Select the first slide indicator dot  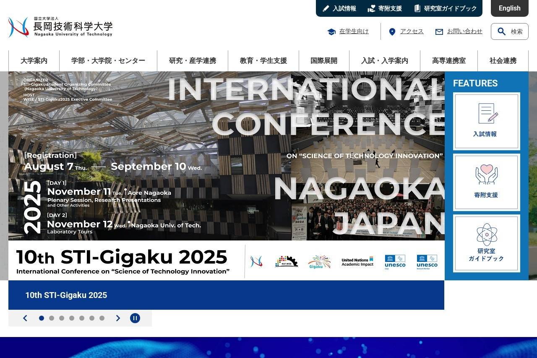[x=42, y=318]
